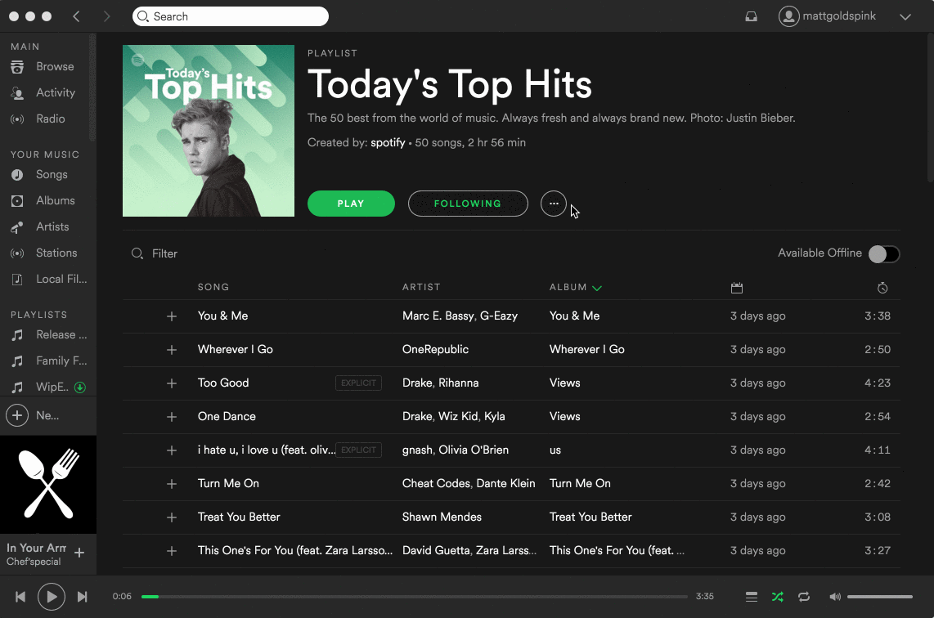Open the user account dropdown arrow
This screenshot has height=618, width=934.
905,16
